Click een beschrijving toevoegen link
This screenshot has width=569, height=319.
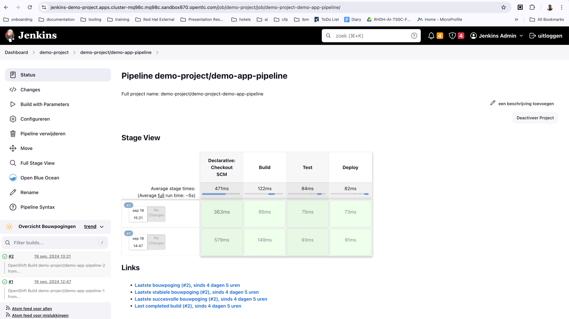(522, 103)
